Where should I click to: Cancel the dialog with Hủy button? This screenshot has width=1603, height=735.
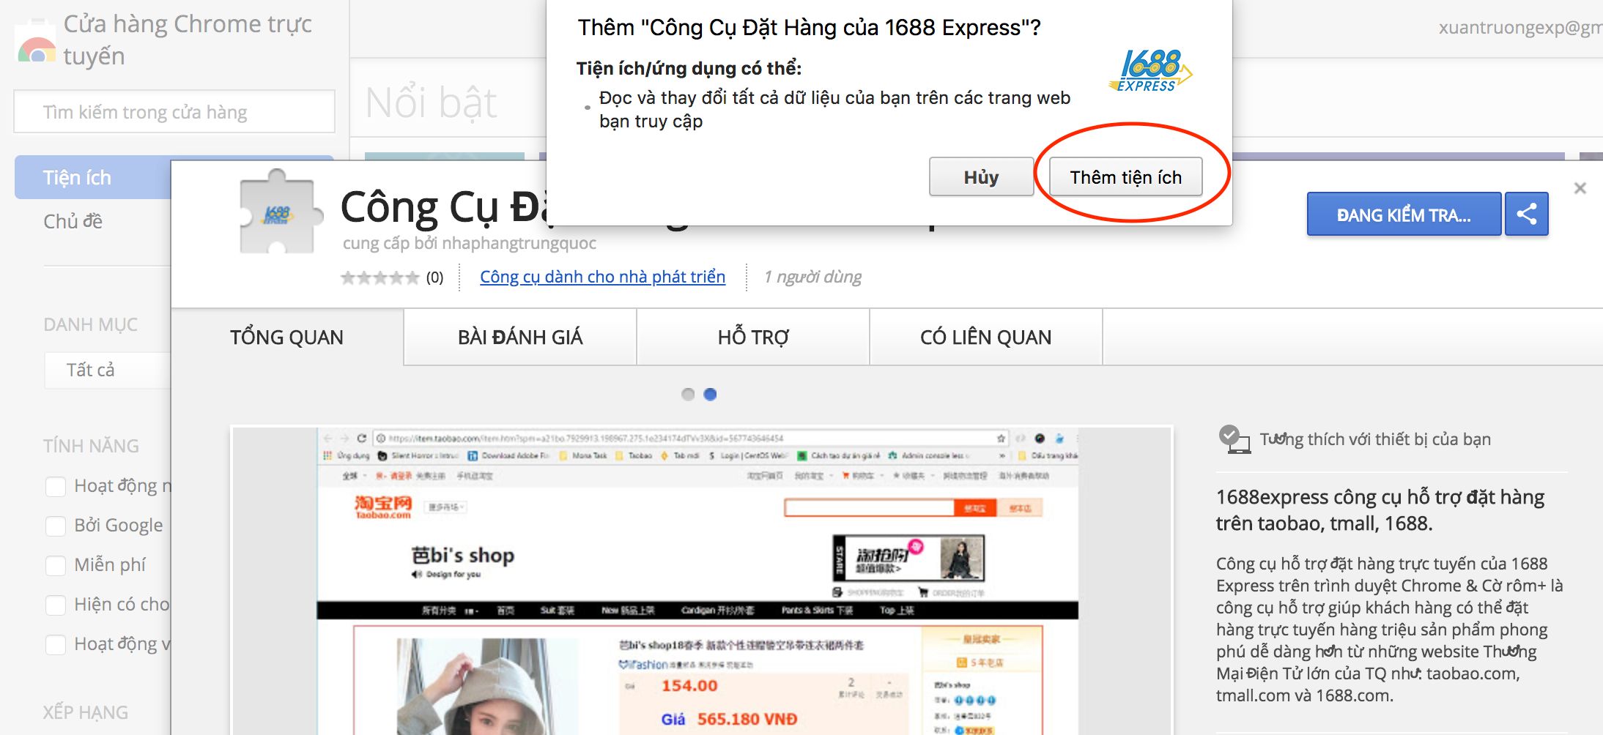pyautogui.click(x=981, y=177)
